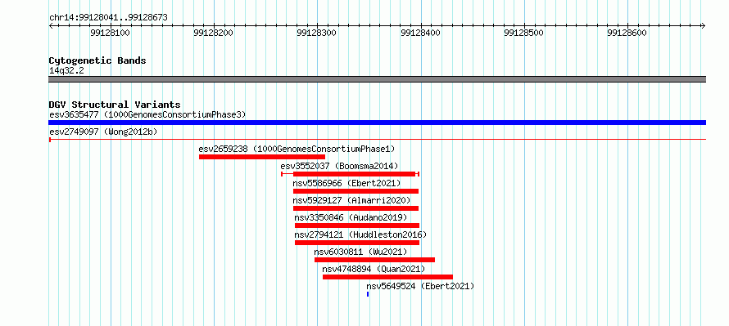The height and width of the screenshot is (326, 729).
Task: Click the chr14:99128041..99128673 region label
Action: coord(108,18)
